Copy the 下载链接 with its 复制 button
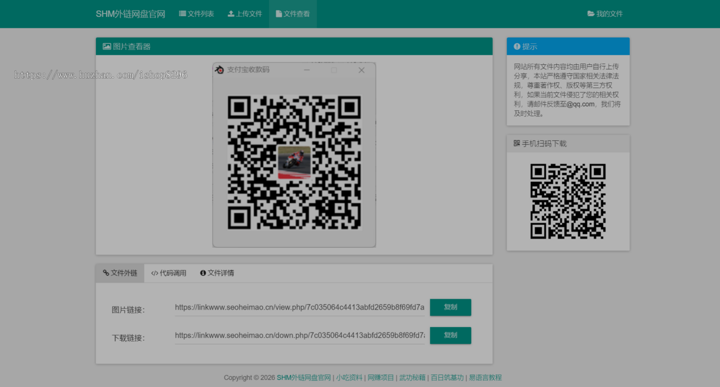The width and height of the screenshot is (720, 387). click(x=451, y=335)
